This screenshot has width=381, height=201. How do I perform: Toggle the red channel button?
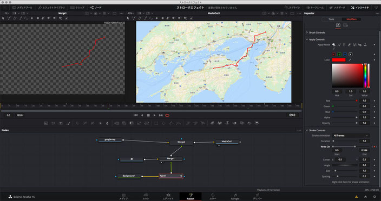tap(334, 55)
